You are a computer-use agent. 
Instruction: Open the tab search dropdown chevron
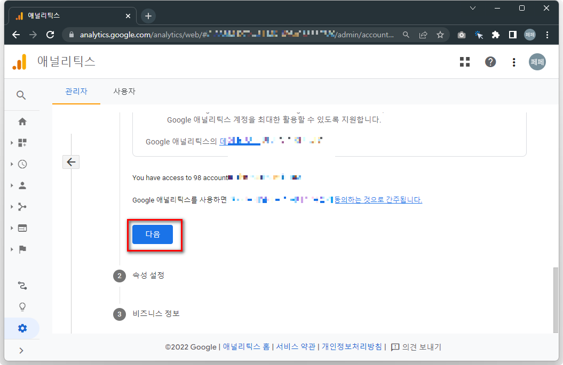pos(472,8)
